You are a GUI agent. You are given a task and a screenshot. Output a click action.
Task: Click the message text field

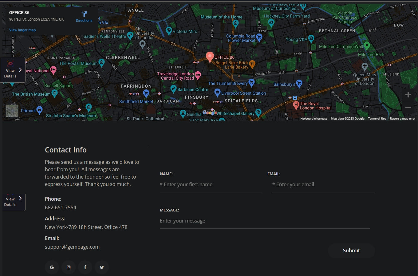pos(265,221)
